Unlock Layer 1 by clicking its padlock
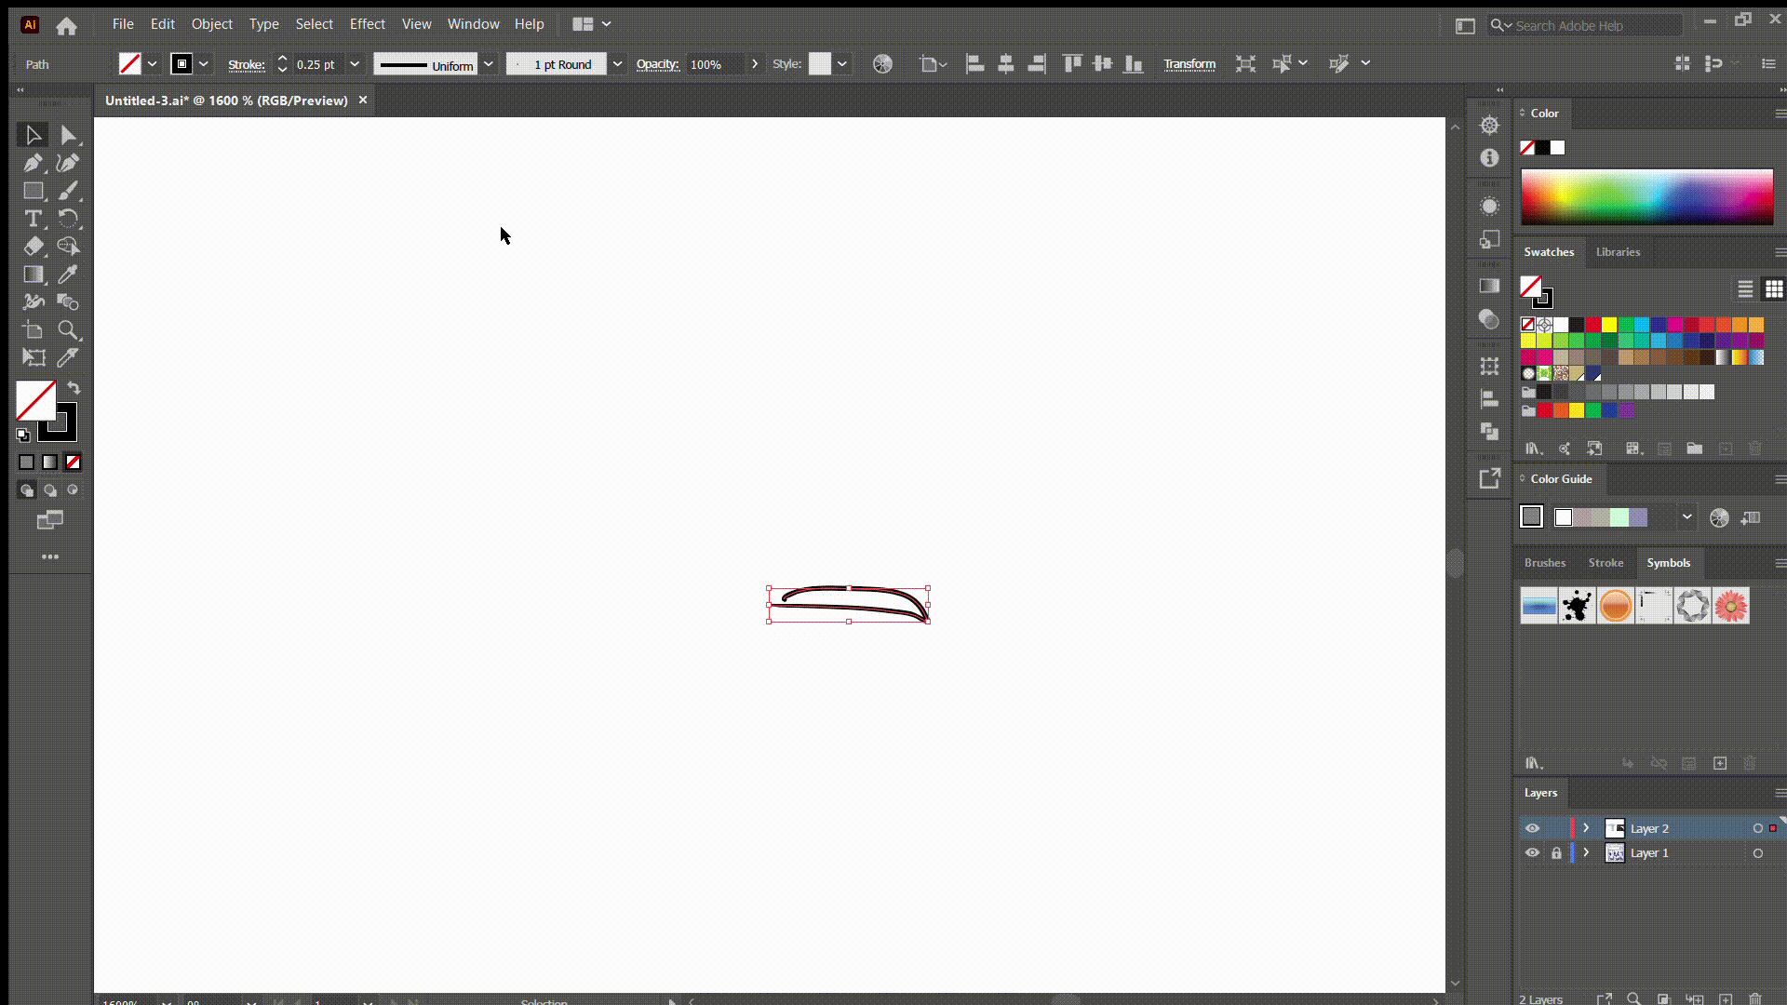This screenshot has height=1005, width=1787. (x=1557, y=853)
